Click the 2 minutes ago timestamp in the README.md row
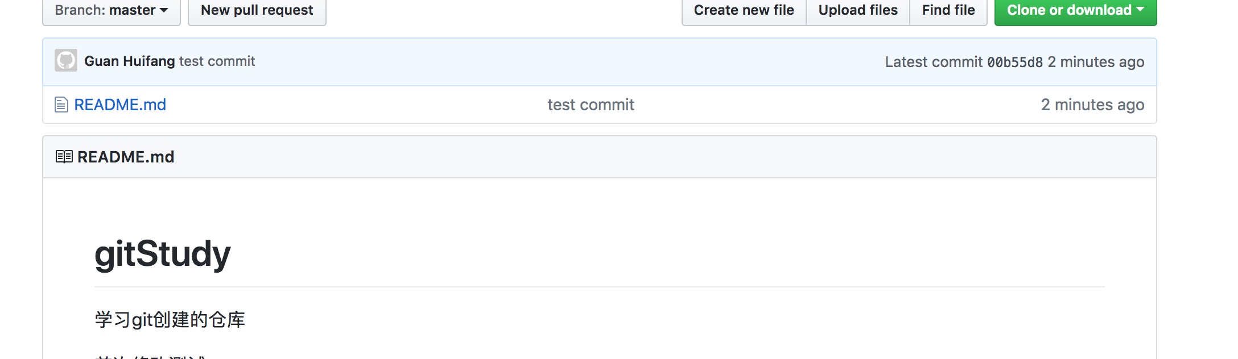This screenshot has height=359, width=1238. tap(1092, 105)
